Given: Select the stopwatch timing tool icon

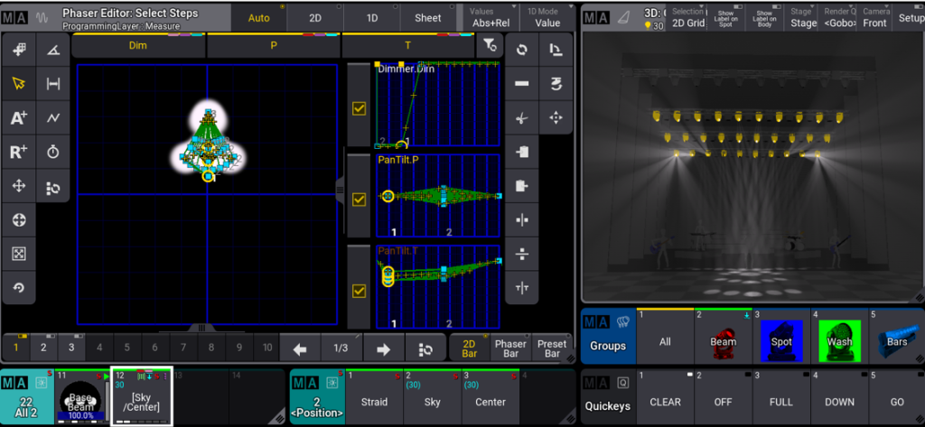Looking at the screenshot, I should click(x=53, y=152).
